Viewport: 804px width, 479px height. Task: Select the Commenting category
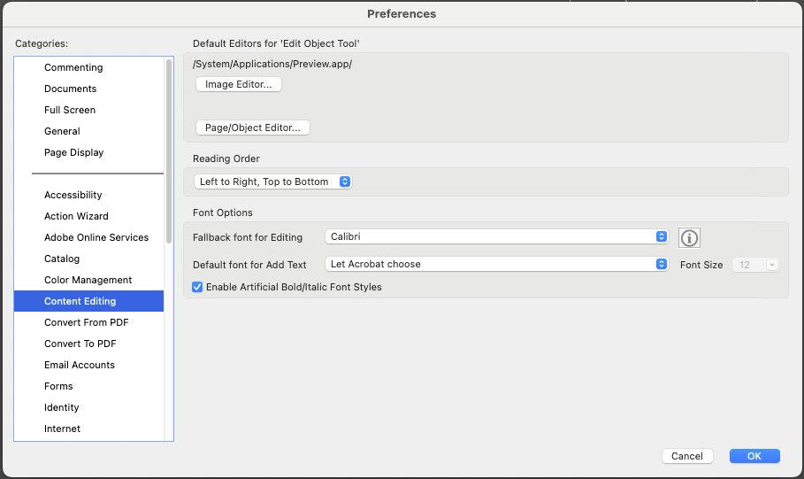click(x=73, y=67)
